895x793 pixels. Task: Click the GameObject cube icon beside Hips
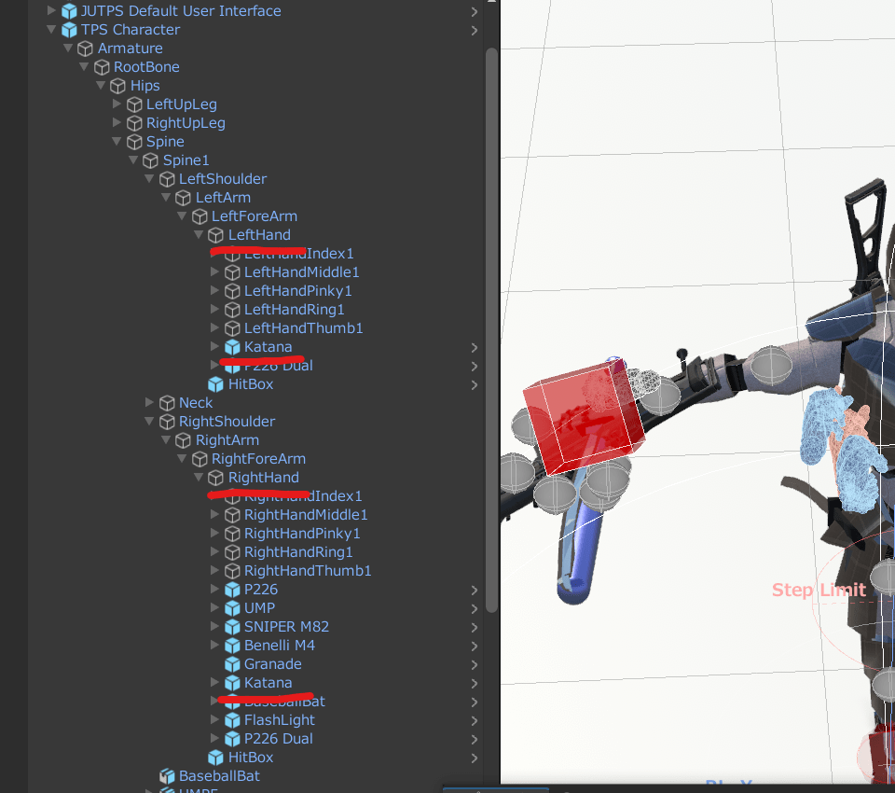coord(118,86)
